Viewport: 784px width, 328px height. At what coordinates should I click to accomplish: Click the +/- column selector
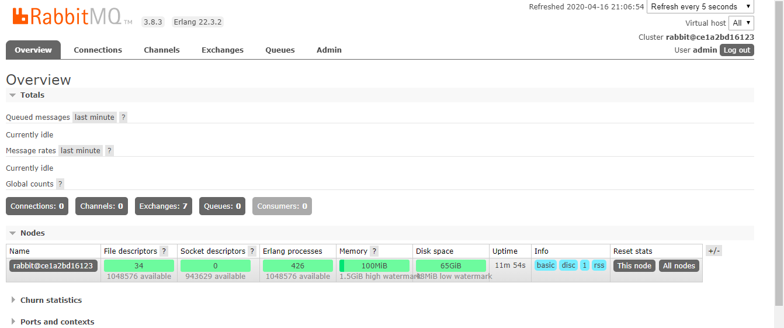[x=714, y=251]
